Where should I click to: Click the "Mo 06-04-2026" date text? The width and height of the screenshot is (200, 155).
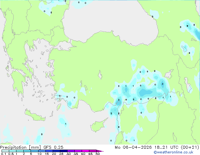[x=133, y=147]
